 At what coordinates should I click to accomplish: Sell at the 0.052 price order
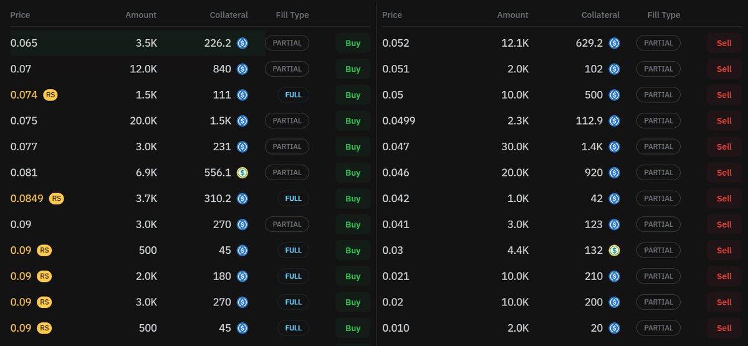(724, 44)
